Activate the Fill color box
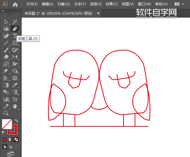The image size is (190, 157). coord(7,124)
